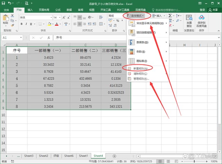Switch to the 插入 ribbon tab
The width and height of the screenshot is (222, 164).
30,10
